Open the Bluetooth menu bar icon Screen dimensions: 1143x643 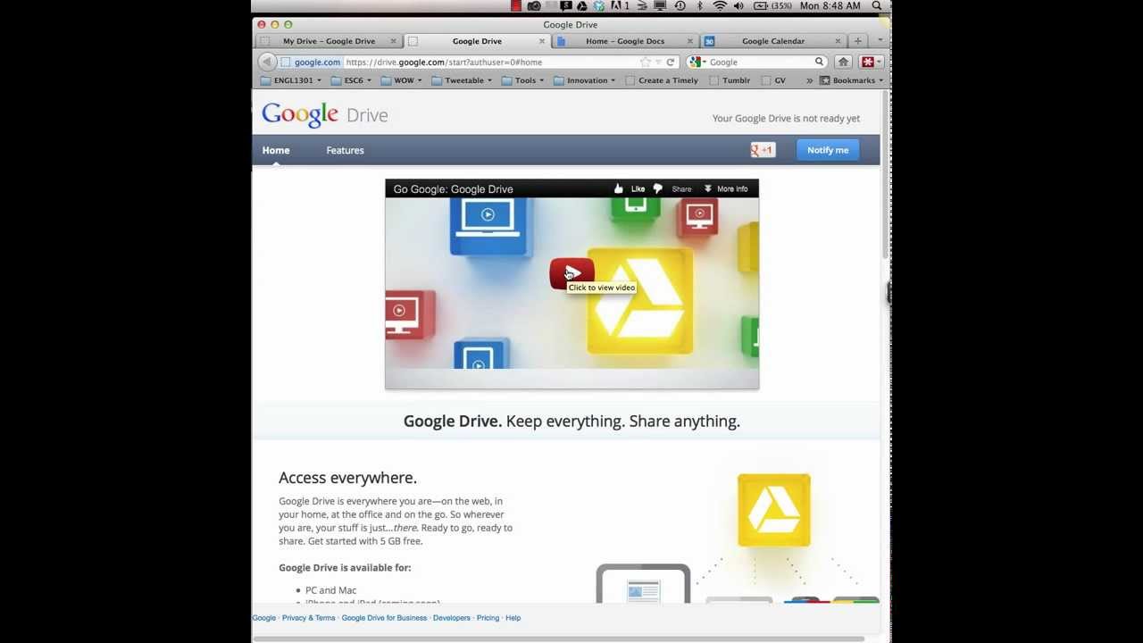tap(700, 6)
